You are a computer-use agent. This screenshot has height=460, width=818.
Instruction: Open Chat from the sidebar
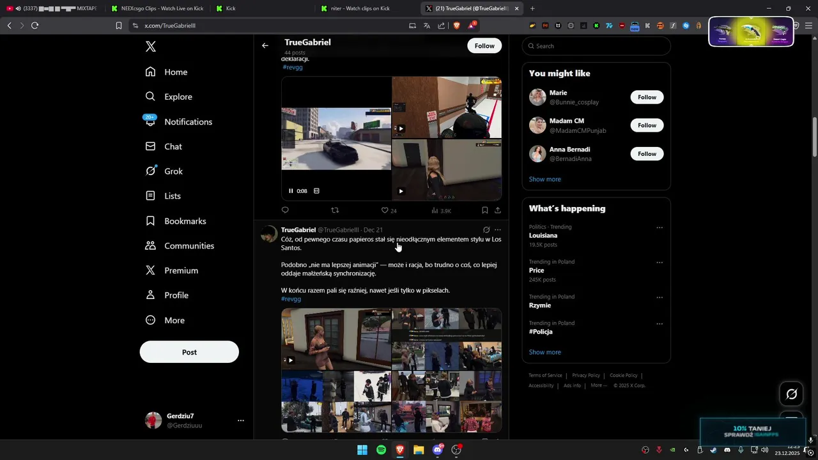164,146
